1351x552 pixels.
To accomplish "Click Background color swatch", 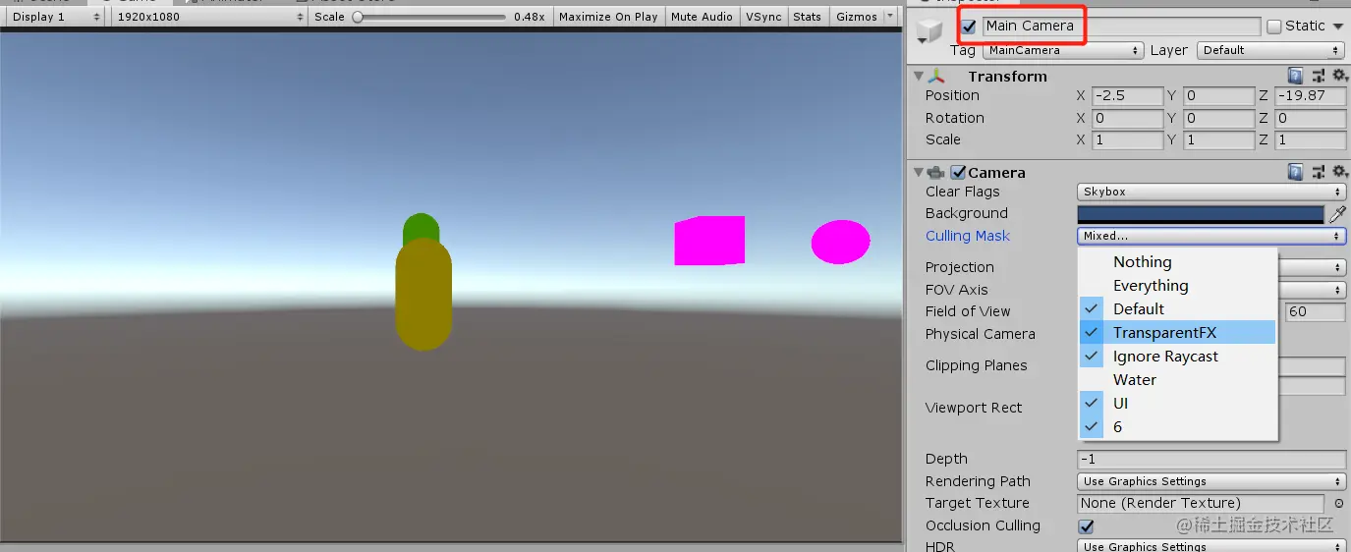I will (x=1201, y=214).
